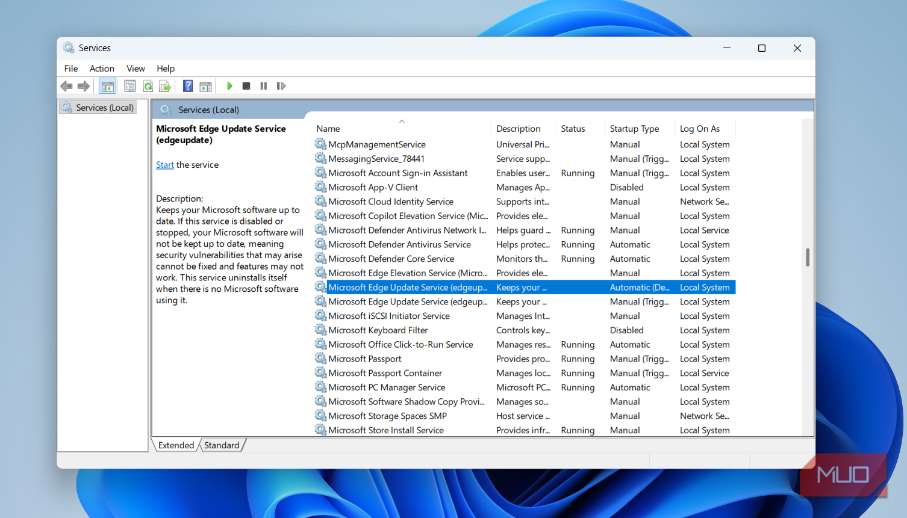This screenshot has width=907, height=518.
Task: Click gear icon beside Microsoft Keyboard Filter
Action: [x=320, y=330]
